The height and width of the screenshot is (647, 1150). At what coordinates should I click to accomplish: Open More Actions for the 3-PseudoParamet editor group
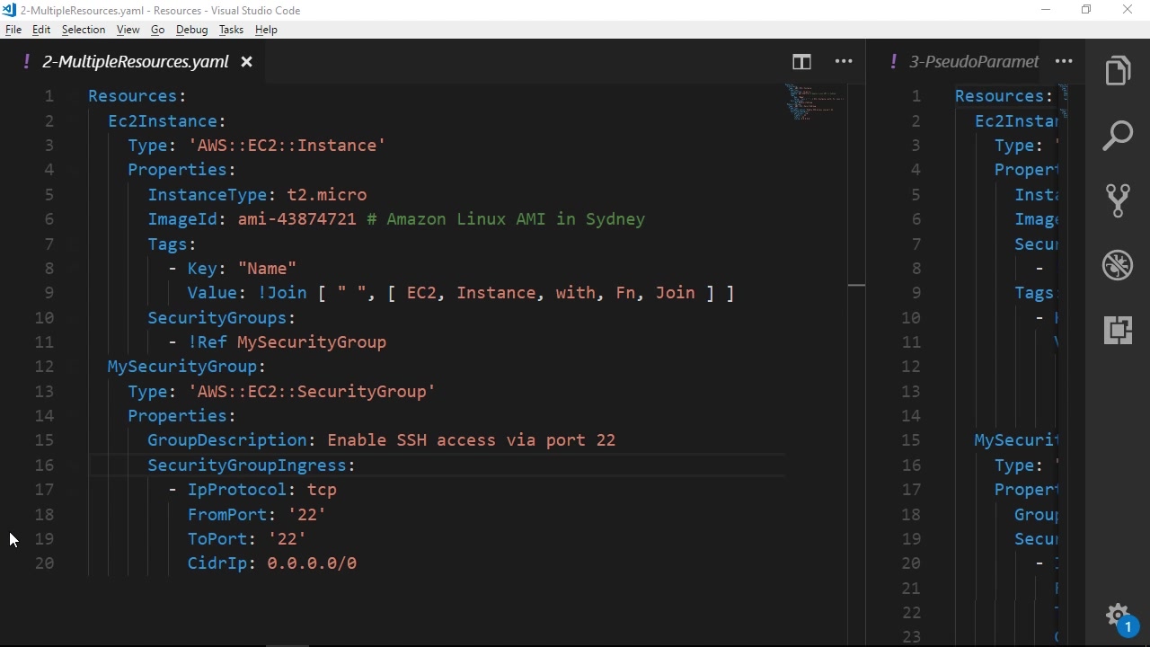(x=1064, y=62)
